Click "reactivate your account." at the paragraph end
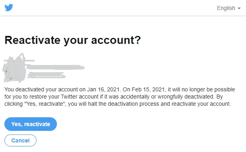 [201, 104]
